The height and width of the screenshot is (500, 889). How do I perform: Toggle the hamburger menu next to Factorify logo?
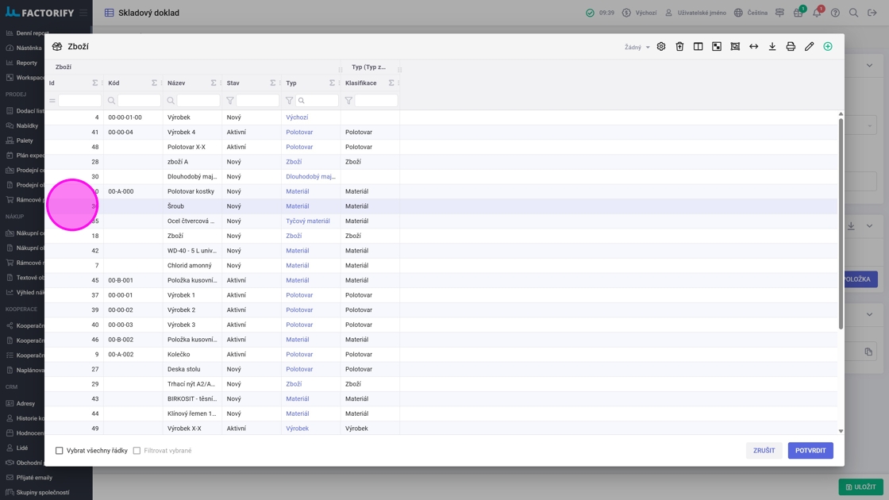click(83, 13)
